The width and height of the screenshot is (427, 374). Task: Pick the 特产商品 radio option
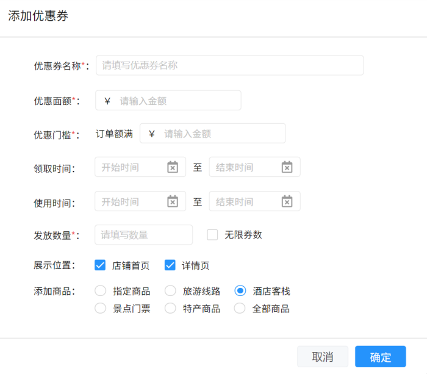(170, 308)
